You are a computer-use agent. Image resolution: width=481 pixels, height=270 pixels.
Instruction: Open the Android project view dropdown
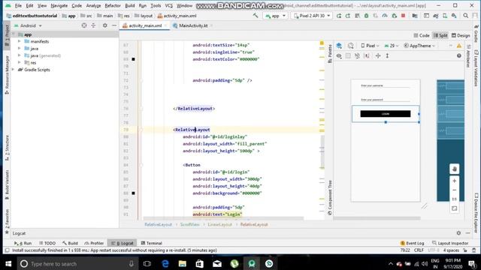click(28, 25)
